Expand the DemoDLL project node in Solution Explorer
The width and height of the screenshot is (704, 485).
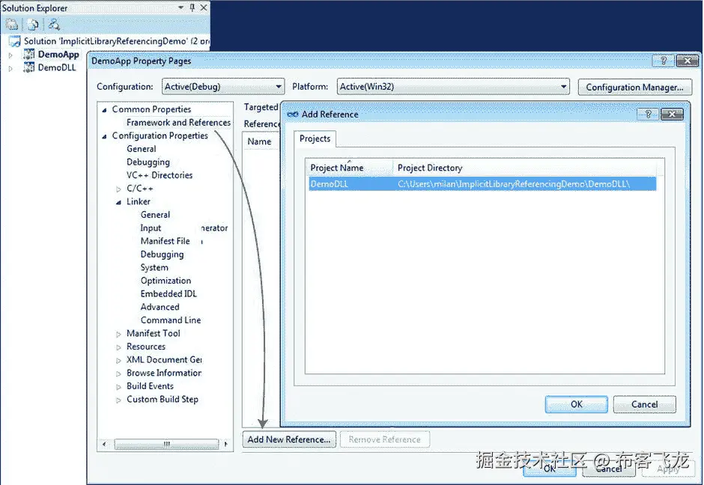(10, 69)
